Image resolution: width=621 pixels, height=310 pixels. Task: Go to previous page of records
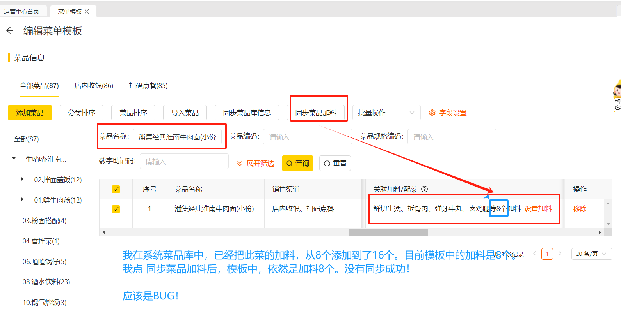click(534, 254)
